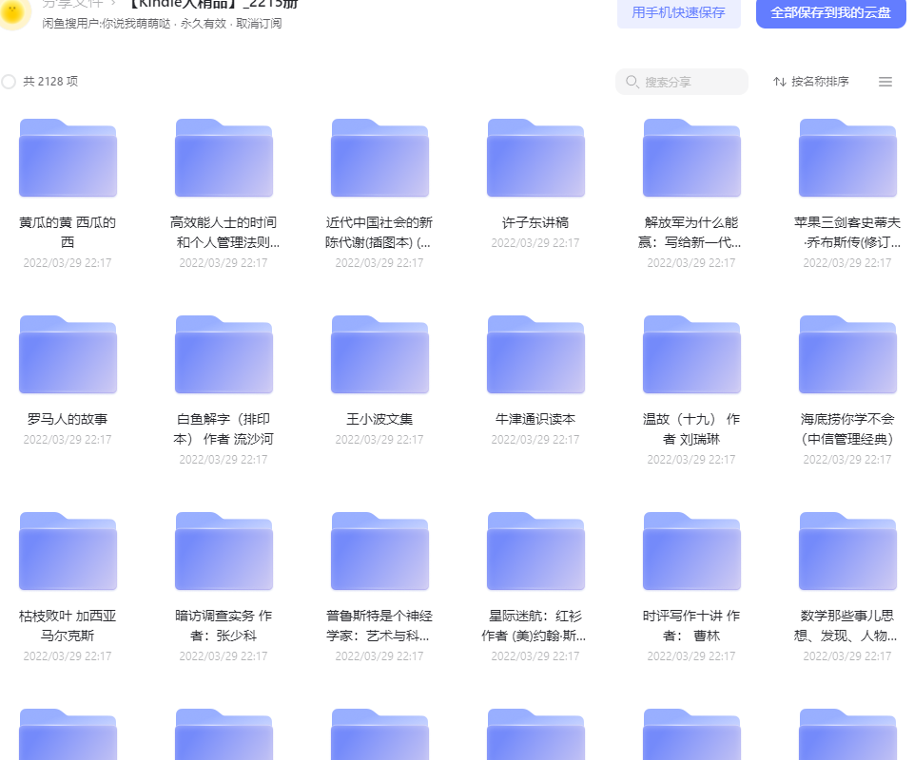Switch to list view with the lines icon
Viewport: 914px width, 760px height.
pos(885,82)
